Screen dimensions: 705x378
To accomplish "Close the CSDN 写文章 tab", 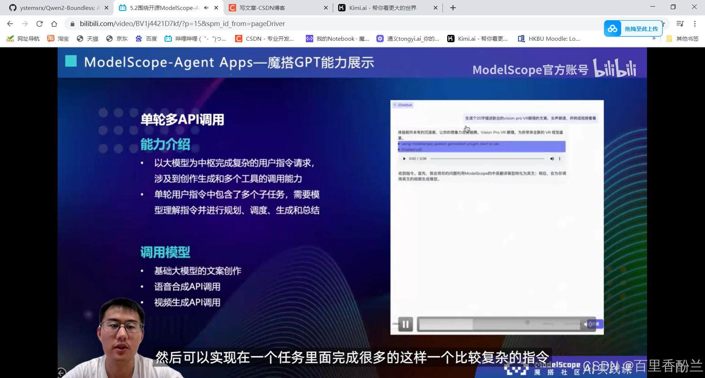I will 326,8.
